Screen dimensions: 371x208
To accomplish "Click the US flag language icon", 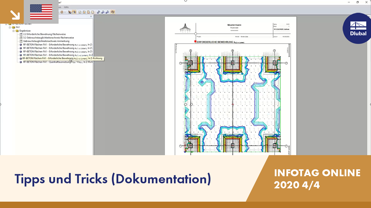I will point(41,12).
